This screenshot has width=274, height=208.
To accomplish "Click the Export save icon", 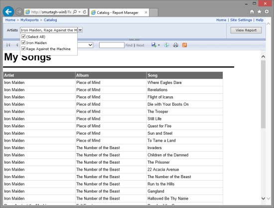I will click(154, 45).
